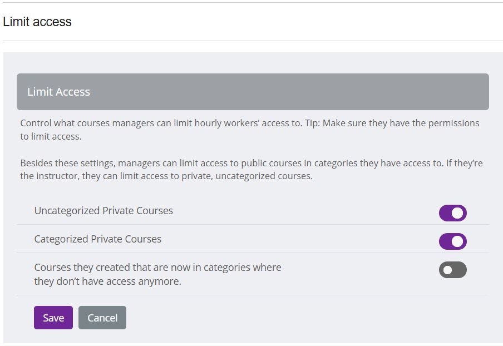Click the "Courses they created that are now" label
This screenshot has width=503, height=346.
pos(157,268)
